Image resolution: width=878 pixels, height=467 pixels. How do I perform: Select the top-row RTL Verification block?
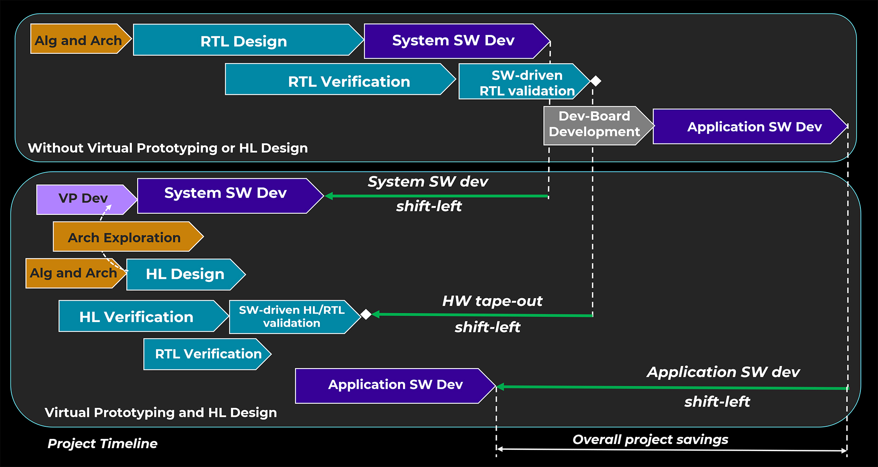(349, 80)
